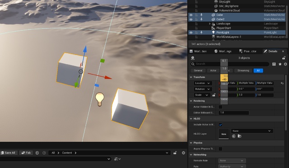Reset Location to default arrow

[282, 84]
